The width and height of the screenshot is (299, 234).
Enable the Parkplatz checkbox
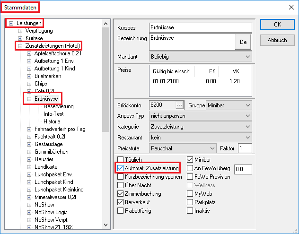pos(190,202)
